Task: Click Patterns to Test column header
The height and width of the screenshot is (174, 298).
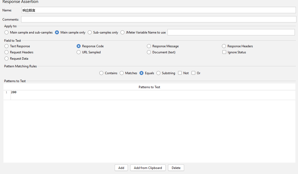Action: pyautogui.click(x=149, y=87)
